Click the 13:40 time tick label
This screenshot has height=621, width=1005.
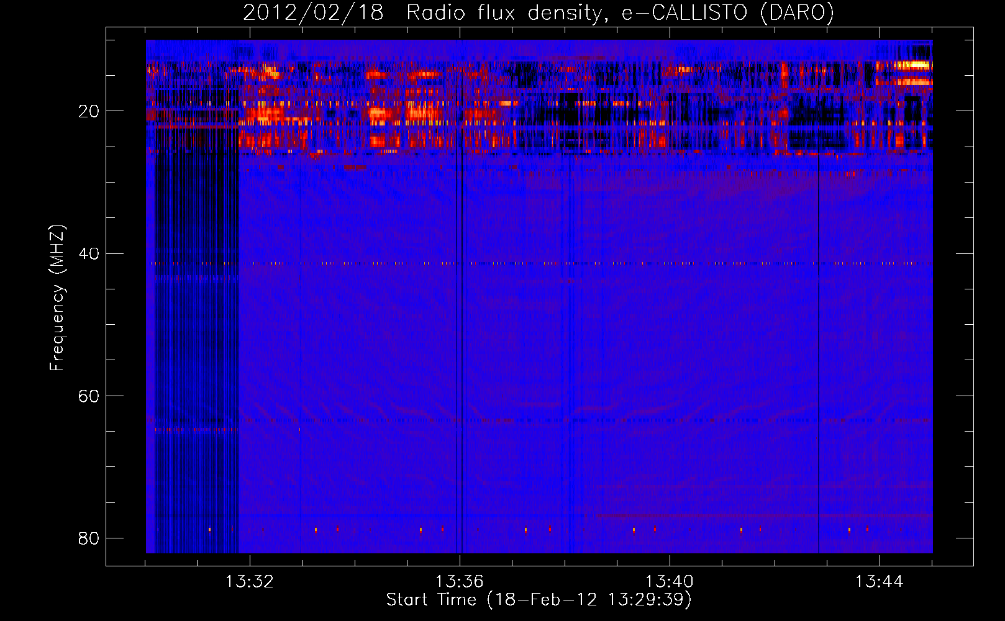click(x=669, y=582)
